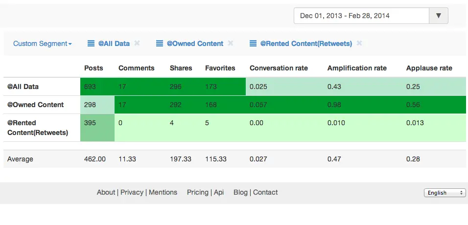Image resolution: width=468 pixels, height=225 pixels.
Task: Click the list icon beside @All Data
Action: pos(91,44)
